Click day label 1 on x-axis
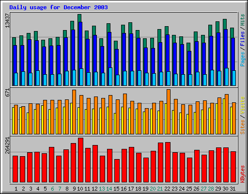 (x=16, y=189)
